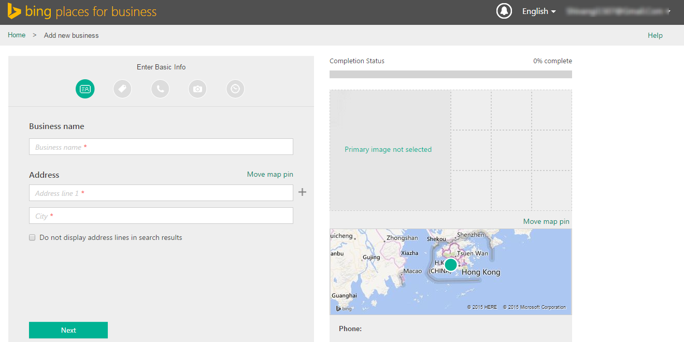Jump to the photos camera step icon
The image size is (684, 342).
(x=197, y=89)
